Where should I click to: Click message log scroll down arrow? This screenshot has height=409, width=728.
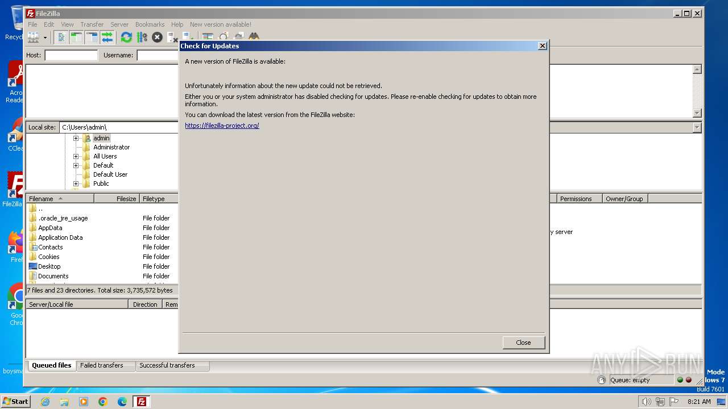point(697,113)
